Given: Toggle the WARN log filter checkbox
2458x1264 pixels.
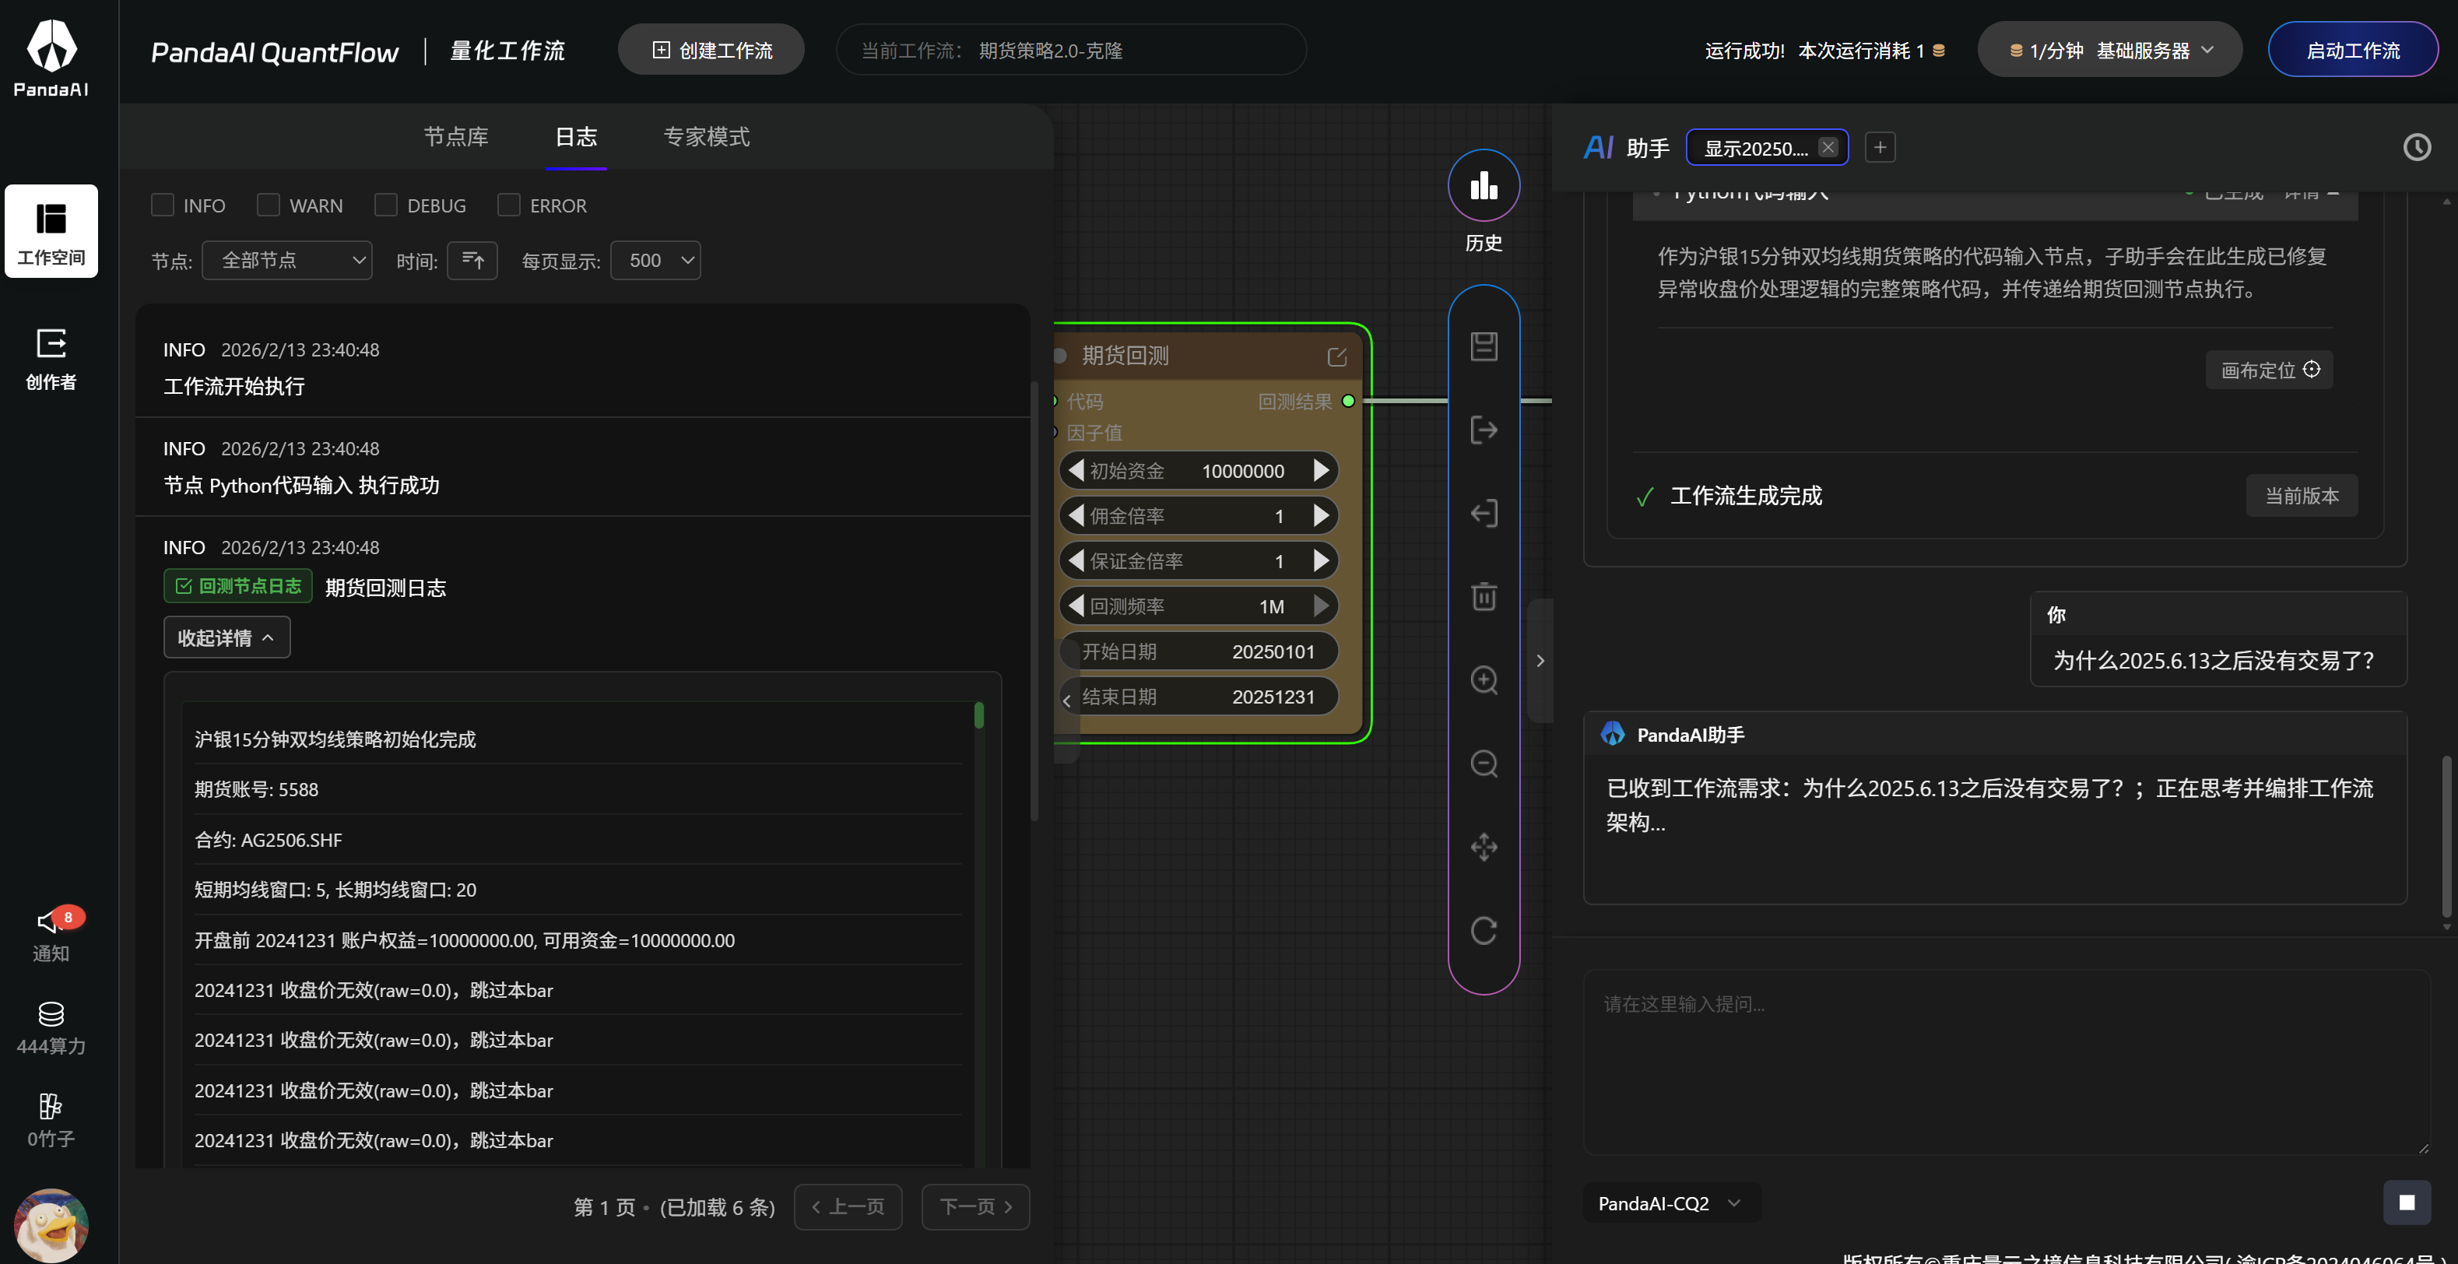Looking at the screenshot, I should (268, 205).
